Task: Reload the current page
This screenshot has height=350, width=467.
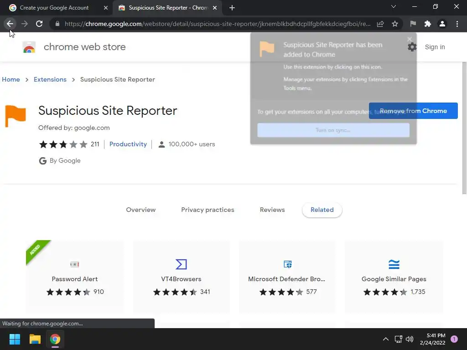Action: coord(39,24)
